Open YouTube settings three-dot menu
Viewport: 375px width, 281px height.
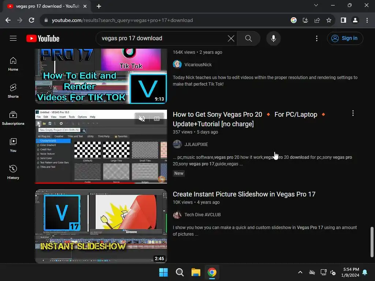(317, 38)
